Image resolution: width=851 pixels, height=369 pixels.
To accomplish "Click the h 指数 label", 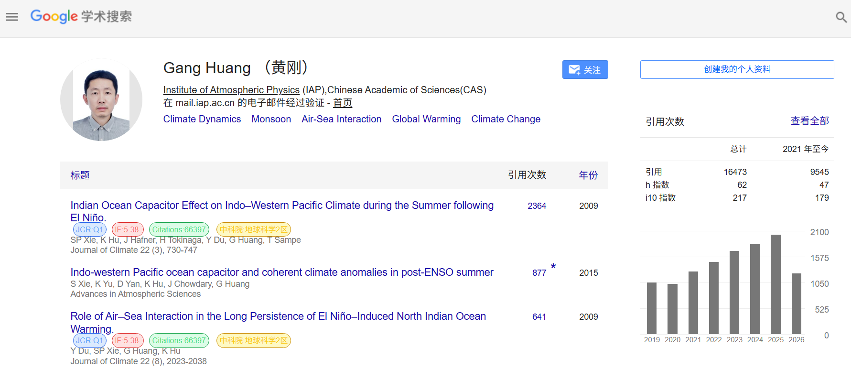I will click(x=657, y=185).
